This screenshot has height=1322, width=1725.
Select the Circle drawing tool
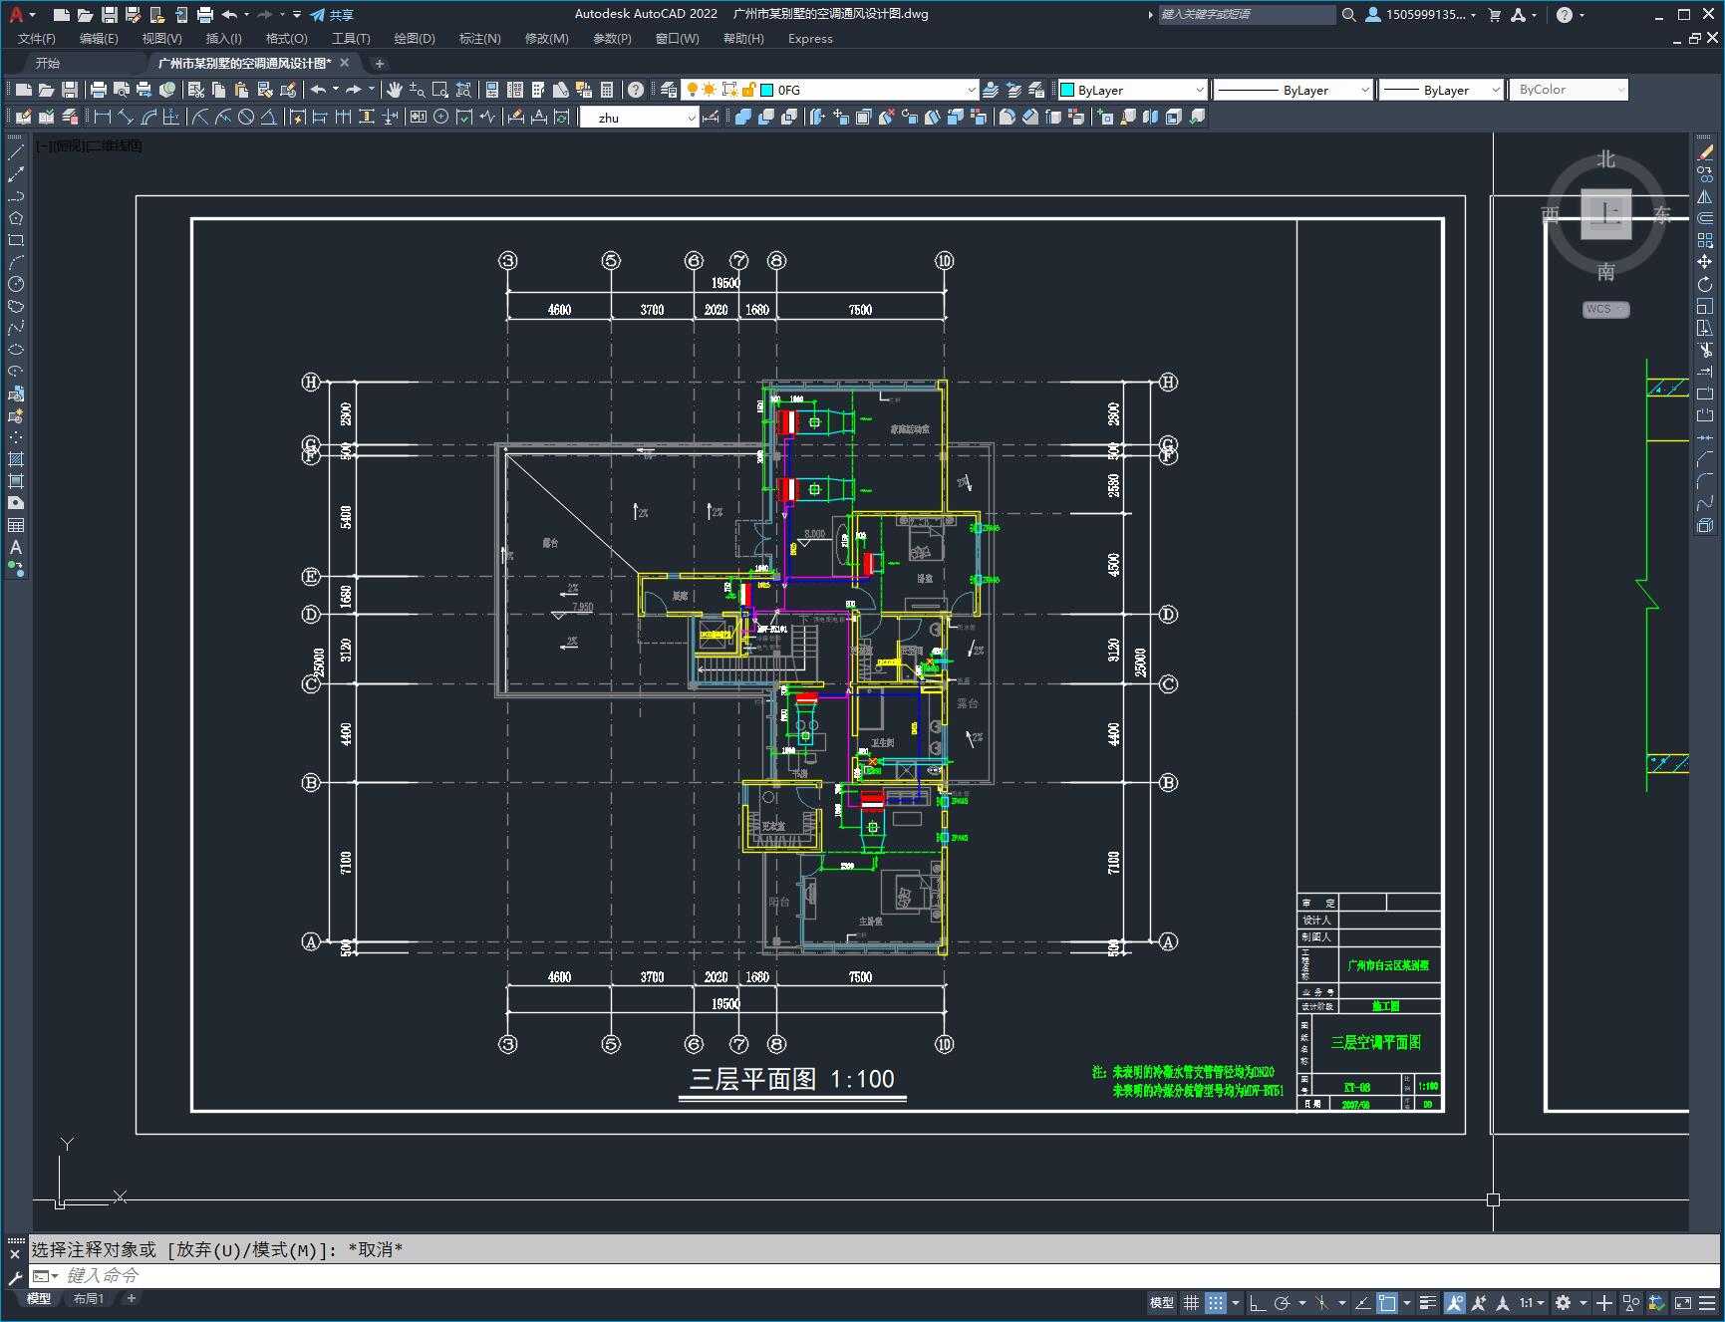[x=16, y=284]
